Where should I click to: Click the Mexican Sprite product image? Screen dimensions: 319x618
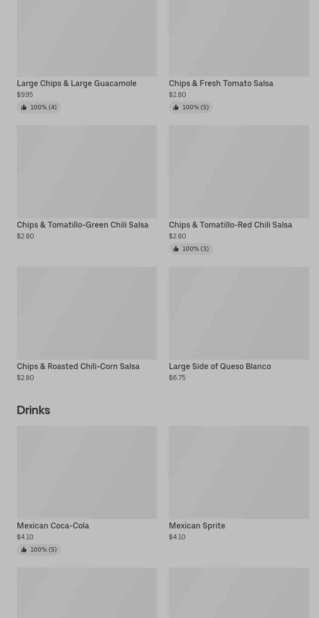point(239,473)
